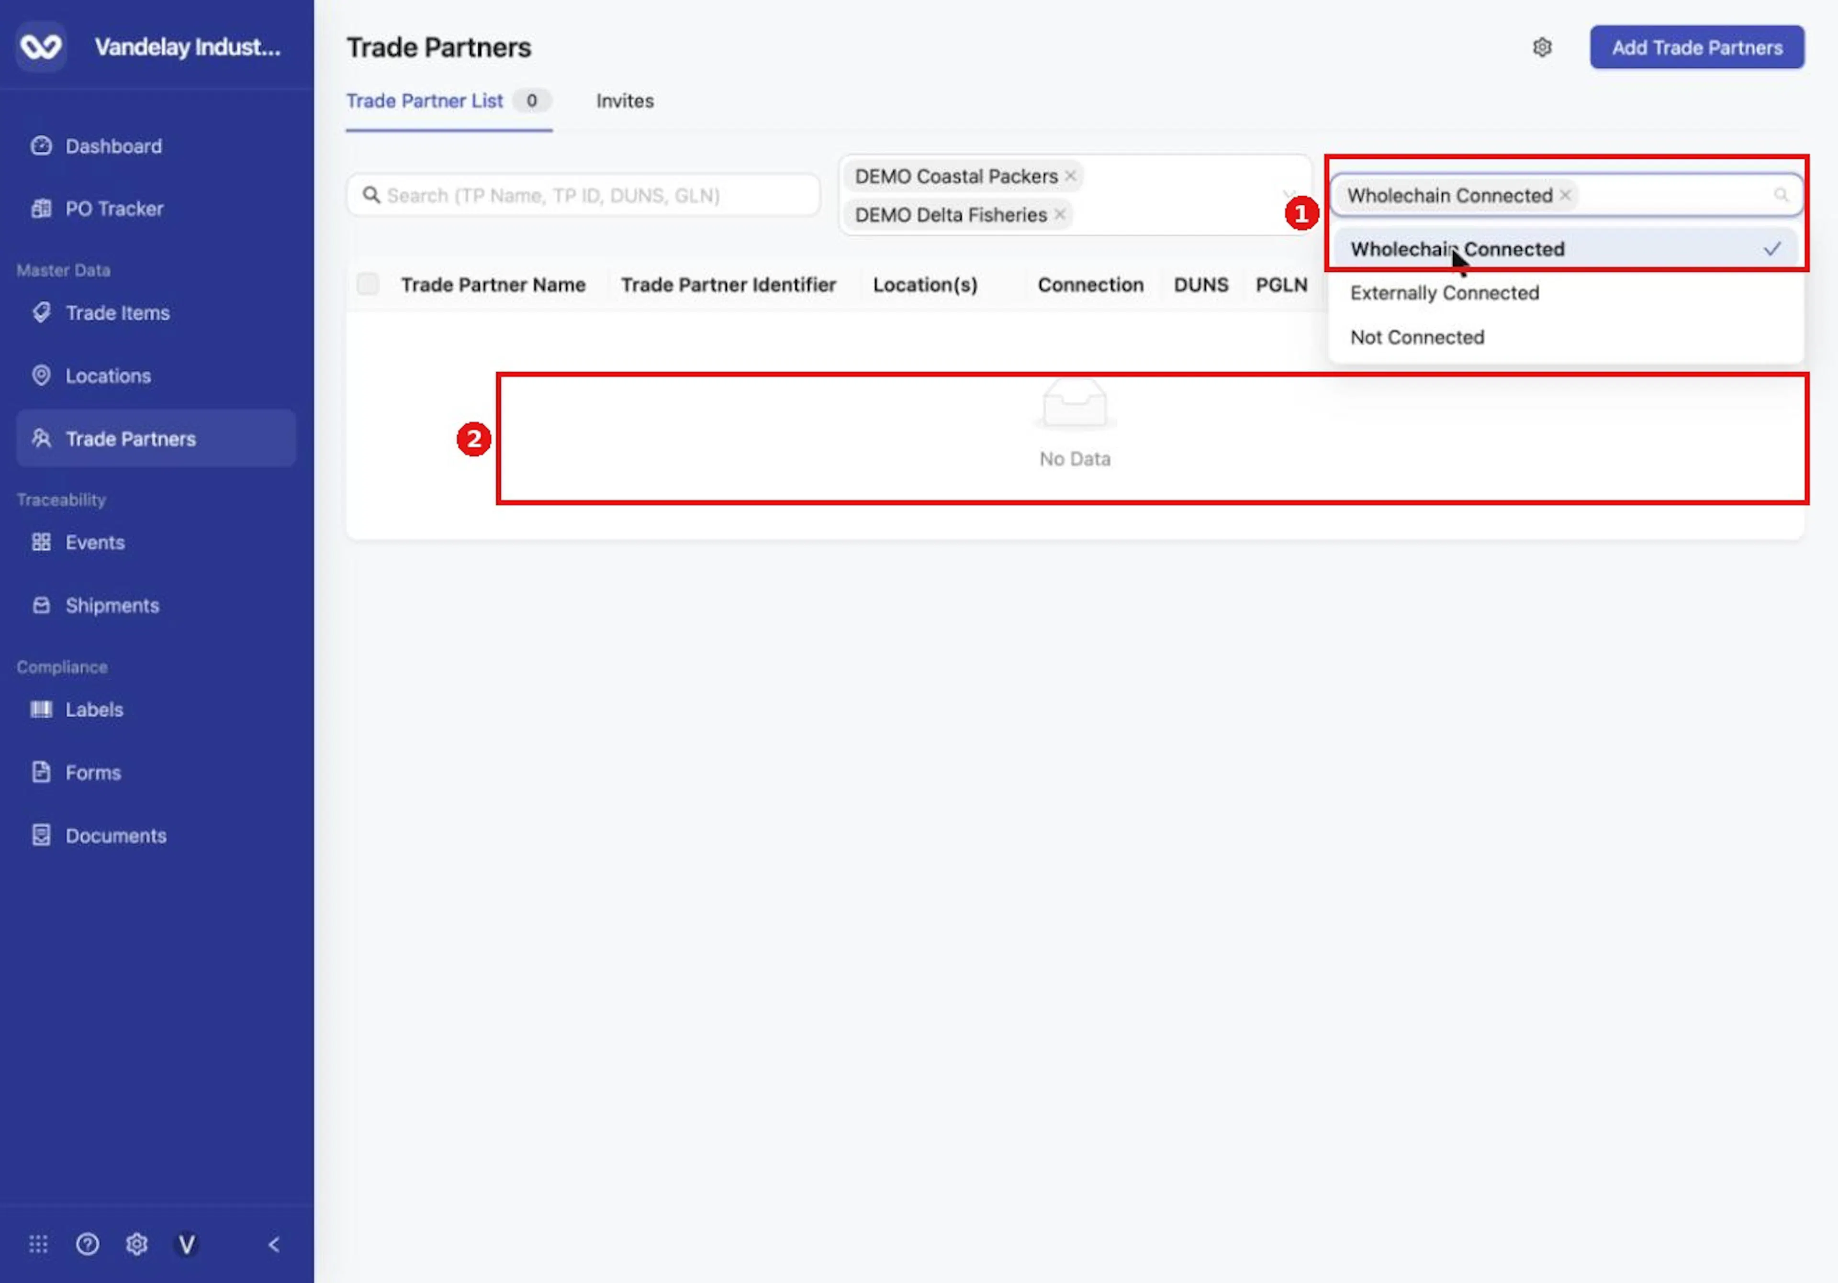This screenshot has width=1838, height=1283.
Task: Toggle the select-all table checkbox
Action: [x=368, y=284]
